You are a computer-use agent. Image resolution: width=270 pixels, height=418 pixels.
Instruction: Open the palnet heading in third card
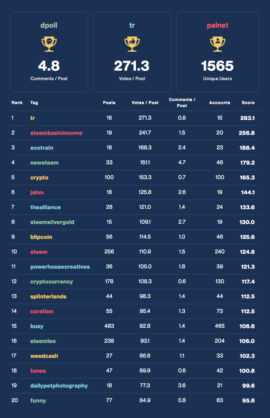tap(217, 26)
